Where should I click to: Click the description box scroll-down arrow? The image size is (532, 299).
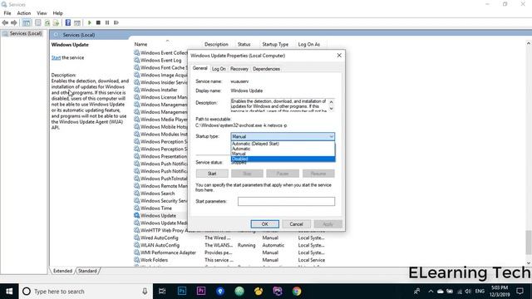point(331,109)
